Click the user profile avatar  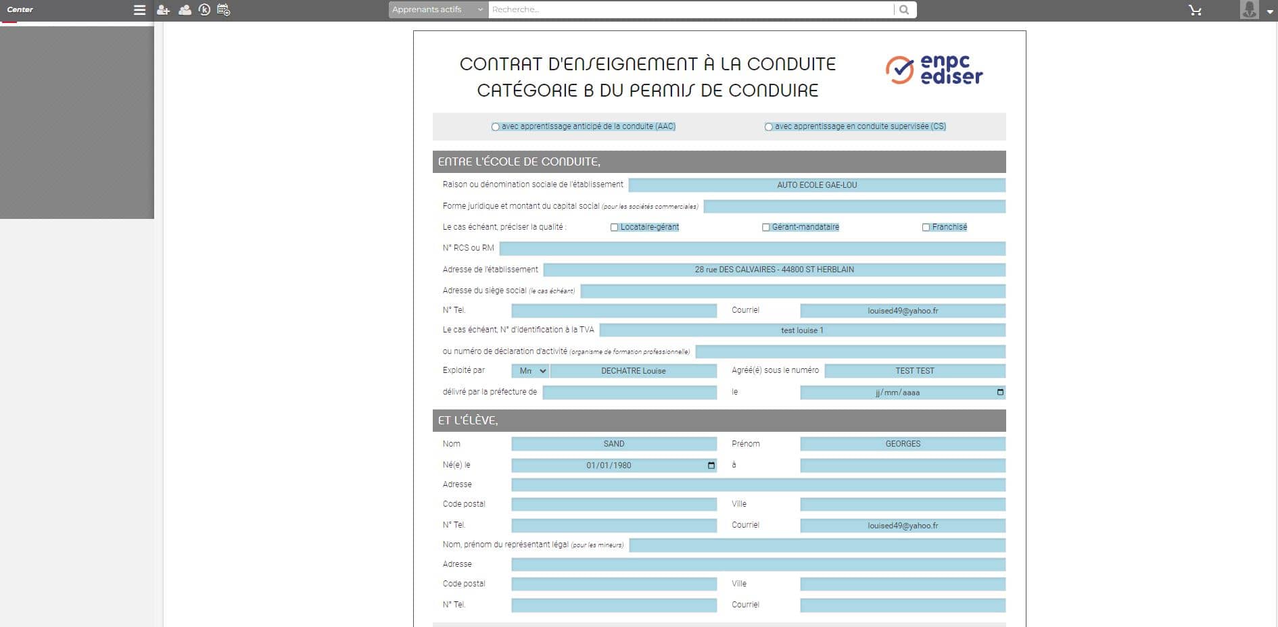(x=1249, y=10)
